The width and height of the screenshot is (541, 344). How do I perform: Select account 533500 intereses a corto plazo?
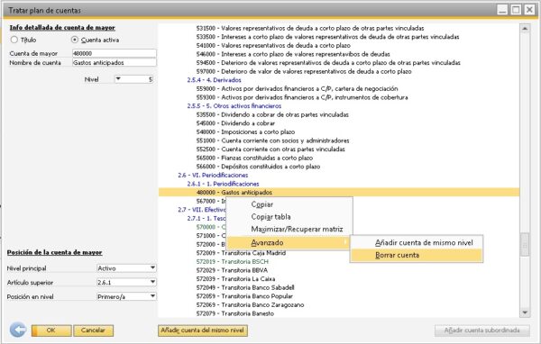(327, 37)
